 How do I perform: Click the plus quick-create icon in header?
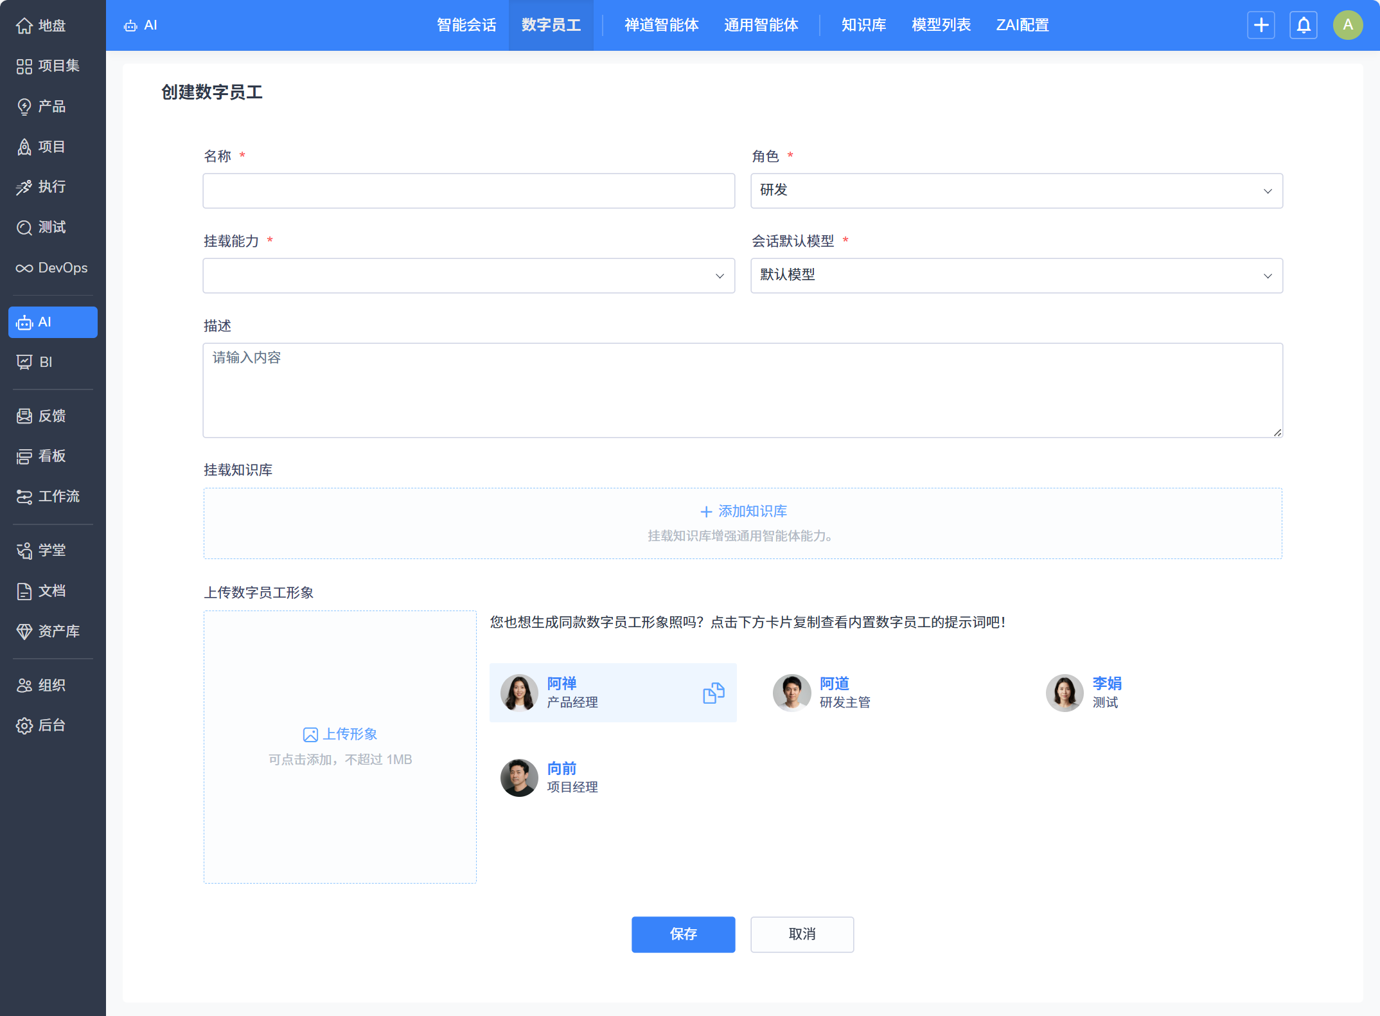1261,25
